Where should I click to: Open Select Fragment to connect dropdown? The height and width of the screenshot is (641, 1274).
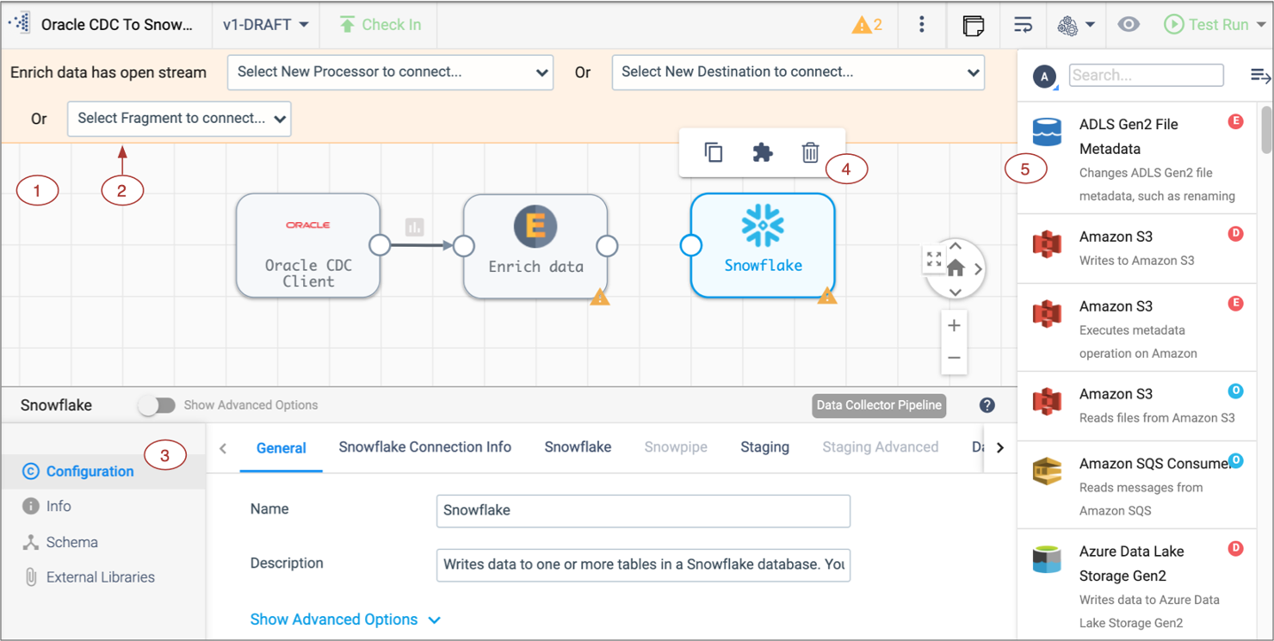coord(179,119)
